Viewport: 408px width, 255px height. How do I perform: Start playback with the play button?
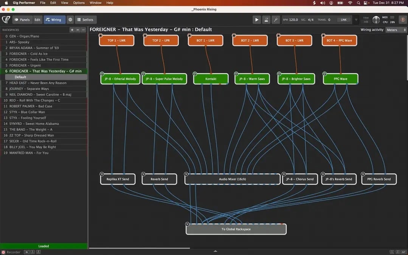[x=257, y=20]
